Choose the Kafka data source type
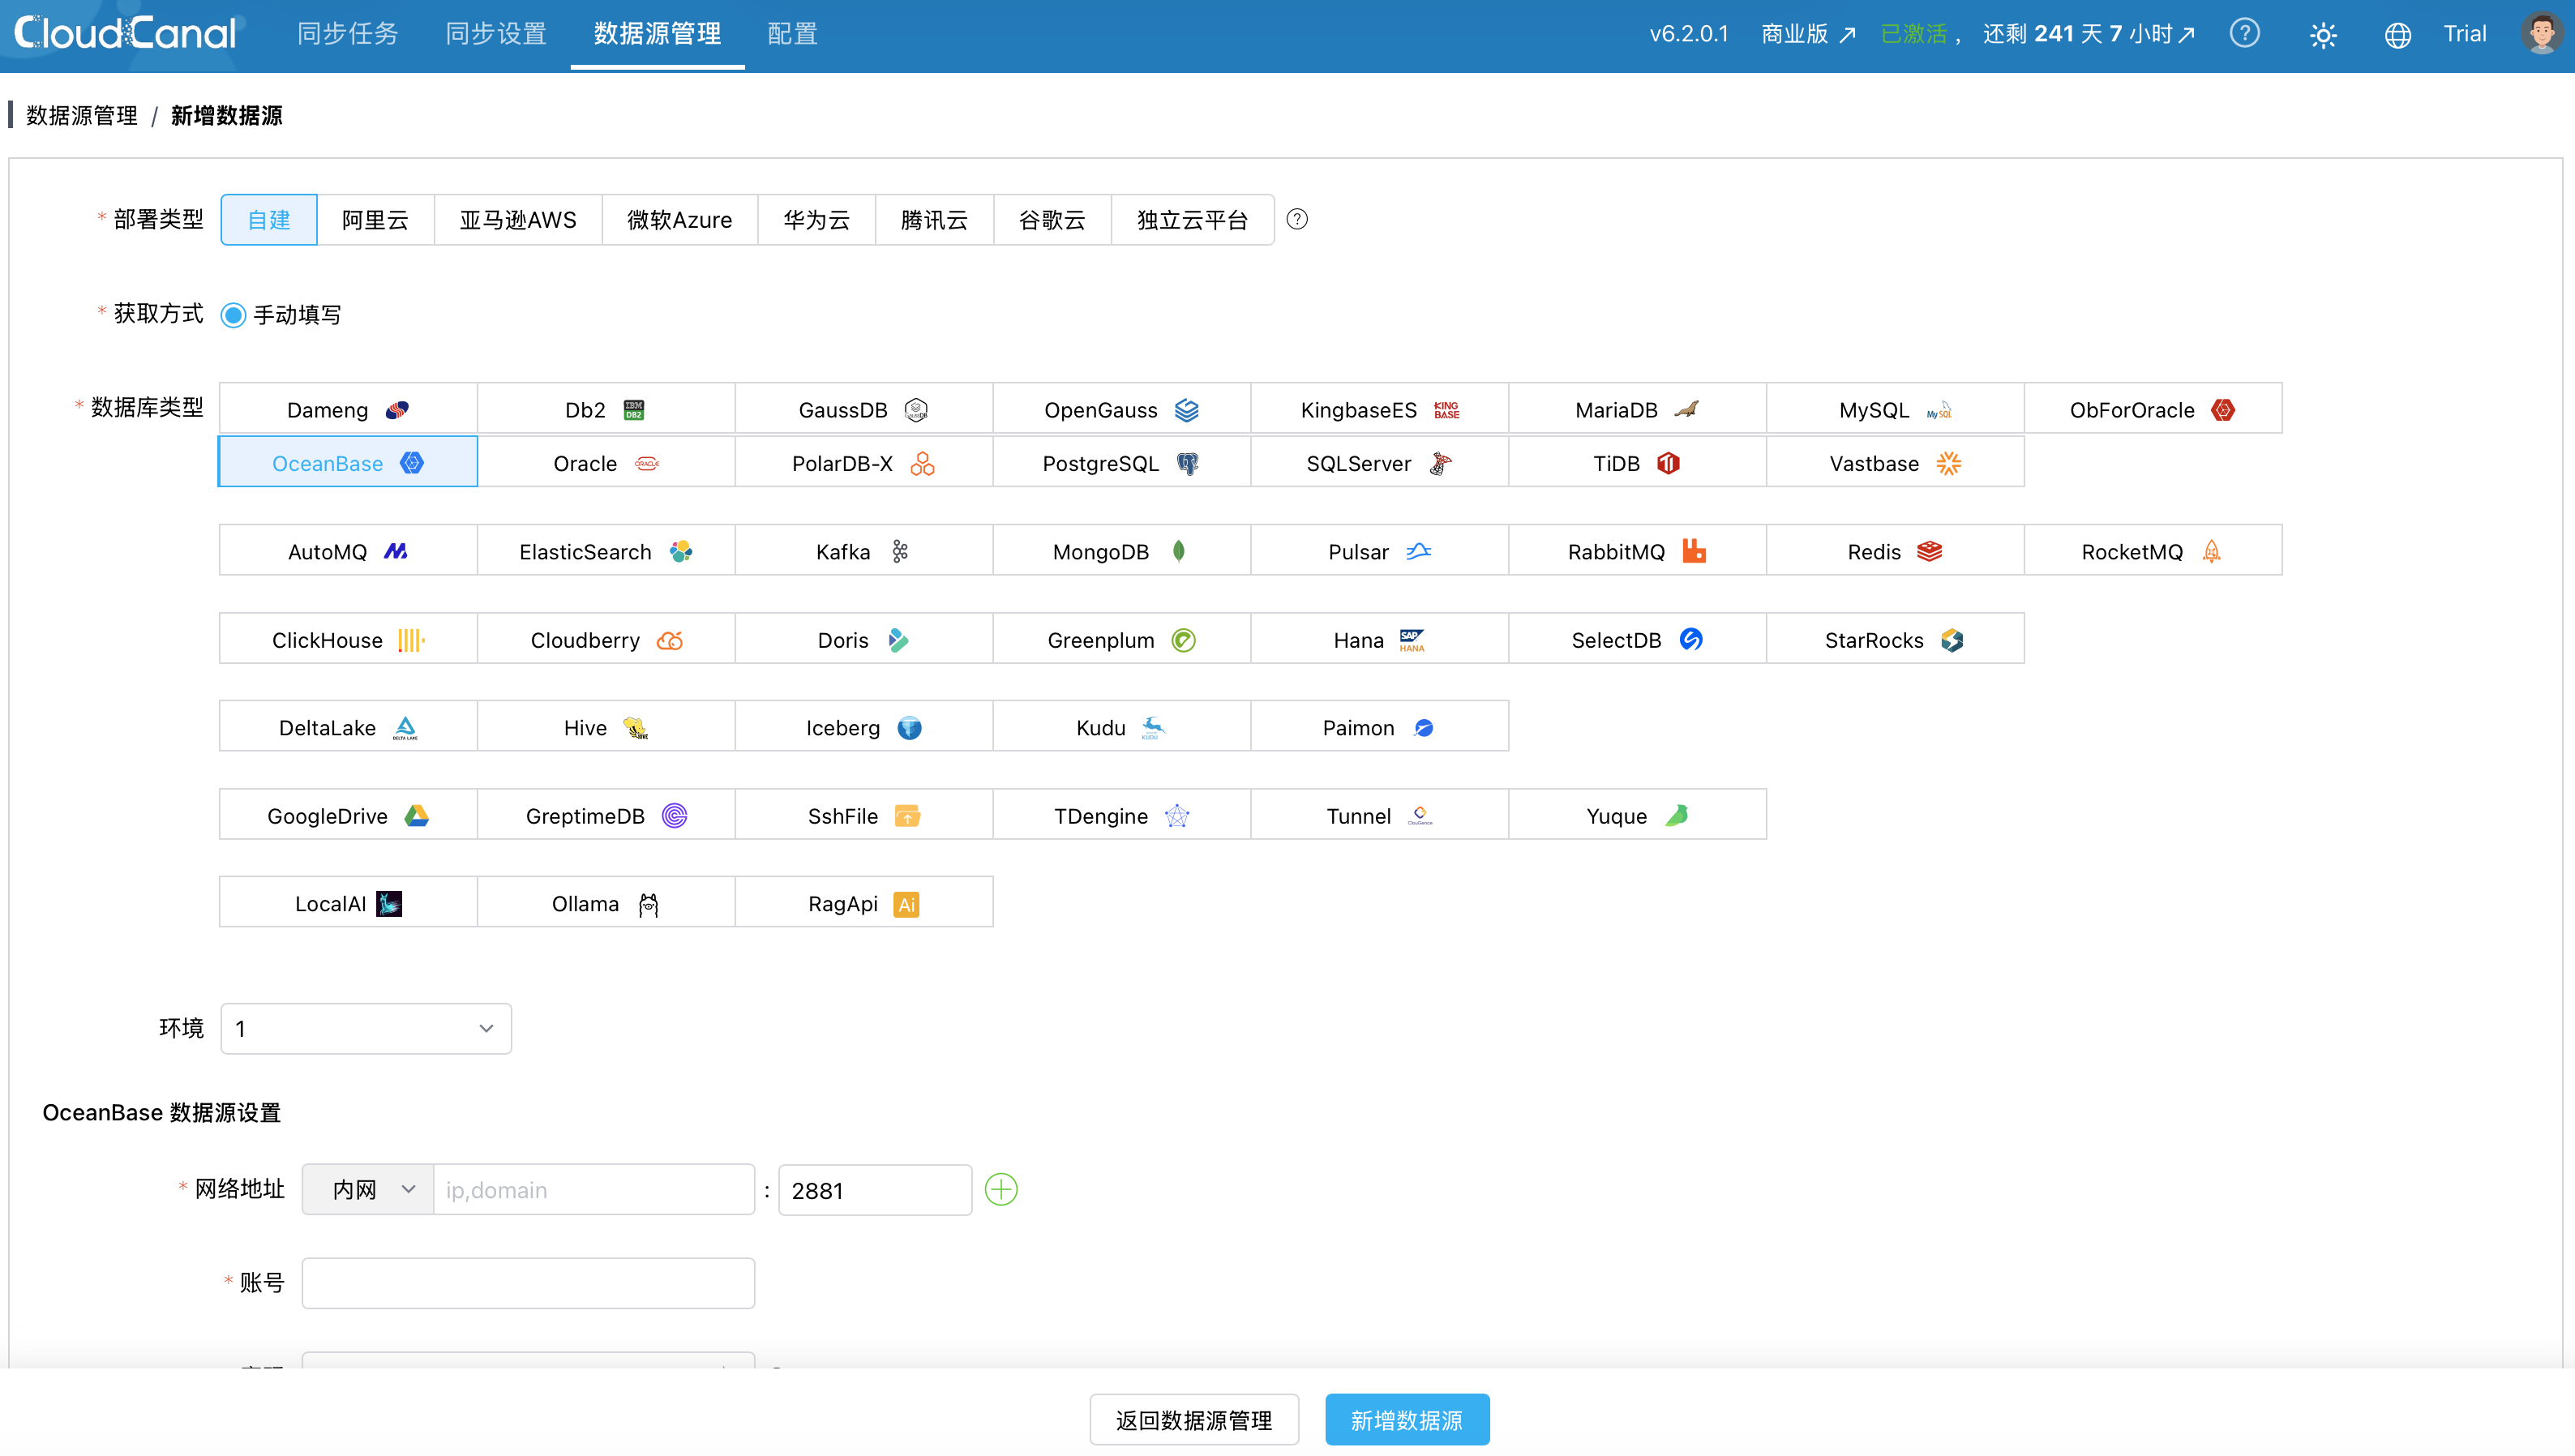Image resolution: width=2575 pixels, height=1456 pixels. point(864,551)
